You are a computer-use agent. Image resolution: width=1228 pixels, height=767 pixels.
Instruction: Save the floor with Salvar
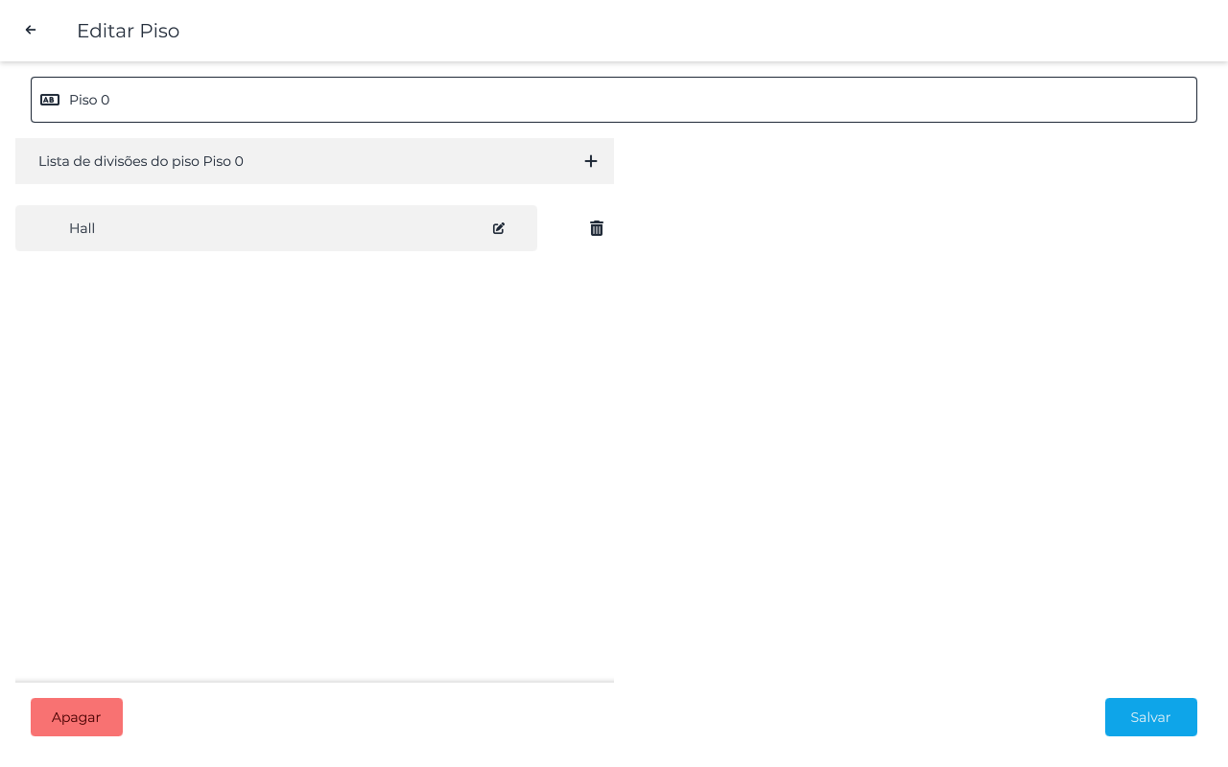[1150, 717]
